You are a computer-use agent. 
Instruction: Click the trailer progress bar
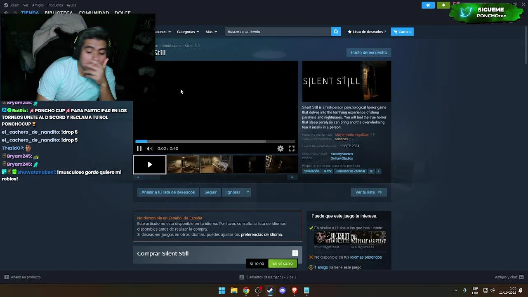click(x=215, y=141)
